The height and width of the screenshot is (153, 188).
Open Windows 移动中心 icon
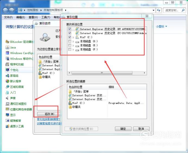pyautogui.click(x=7, y=59)
